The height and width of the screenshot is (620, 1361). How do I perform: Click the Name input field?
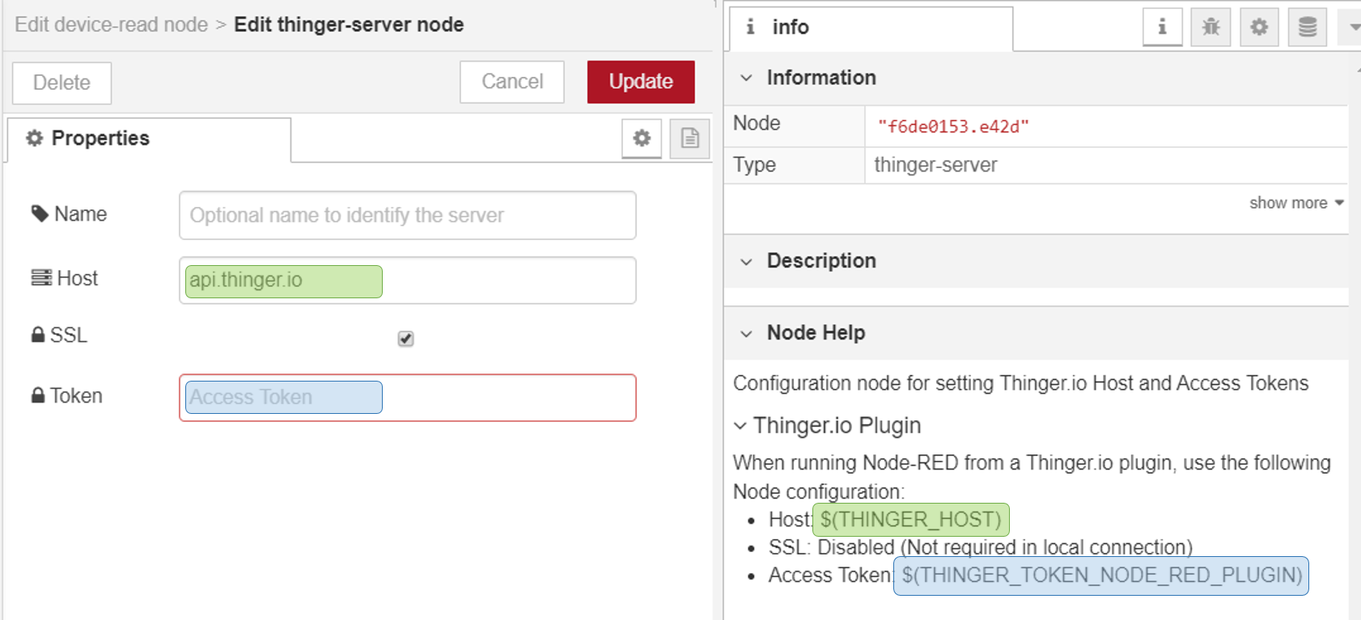click(x=407, y=215)
